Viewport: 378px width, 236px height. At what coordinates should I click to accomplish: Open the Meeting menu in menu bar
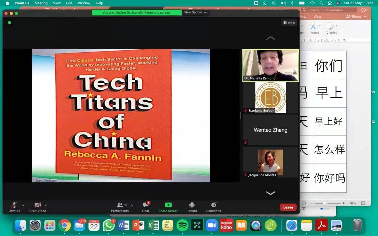pyautogui.click(x=41, y=3)
